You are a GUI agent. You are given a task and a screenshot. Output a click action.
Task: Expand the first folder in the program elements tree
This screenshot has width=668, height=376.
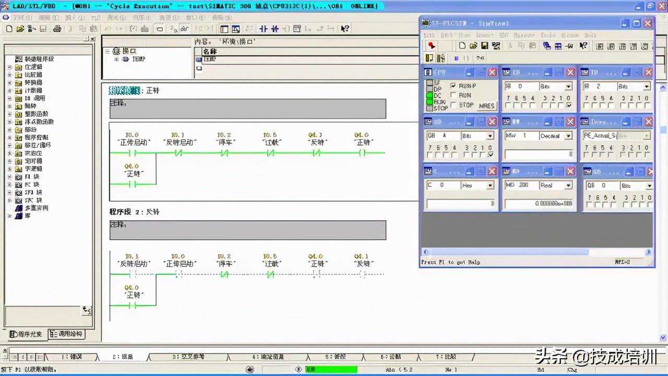pos(9,67)
